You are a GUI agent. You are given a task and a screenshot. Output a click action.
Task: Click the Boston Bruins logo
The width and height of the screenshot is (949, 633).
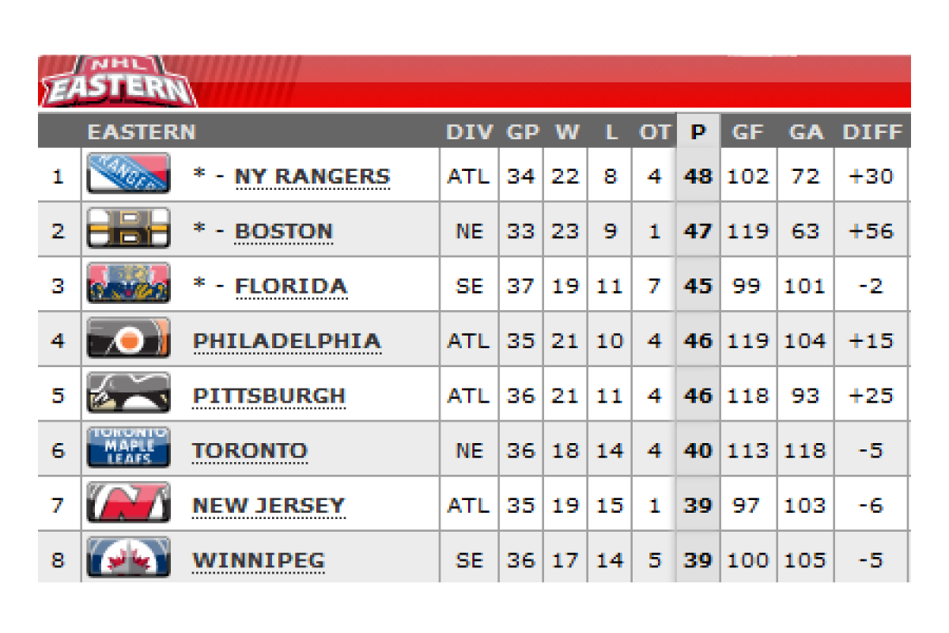[128, 229]
